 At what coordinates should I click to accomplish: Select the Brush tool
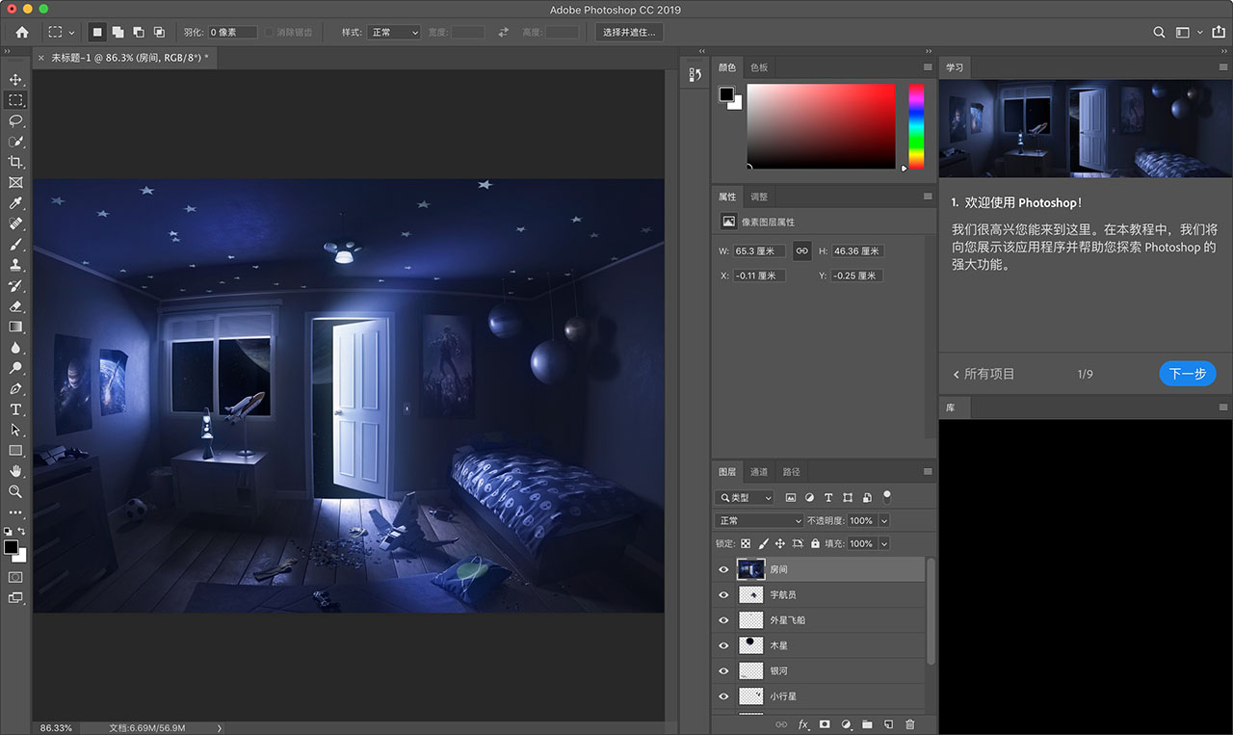coord(15,245)
